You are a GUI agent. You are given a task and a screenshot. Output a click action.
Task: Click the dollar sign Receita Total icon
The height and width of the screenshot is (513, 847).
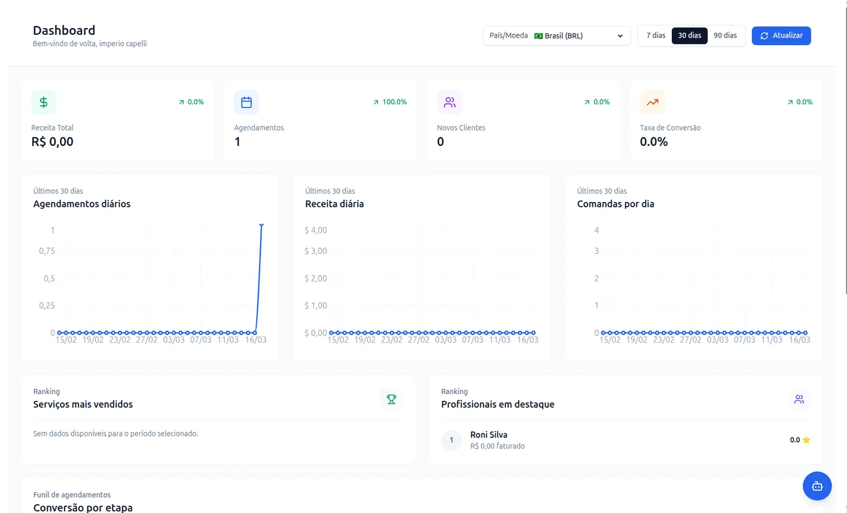click(43, 102)
